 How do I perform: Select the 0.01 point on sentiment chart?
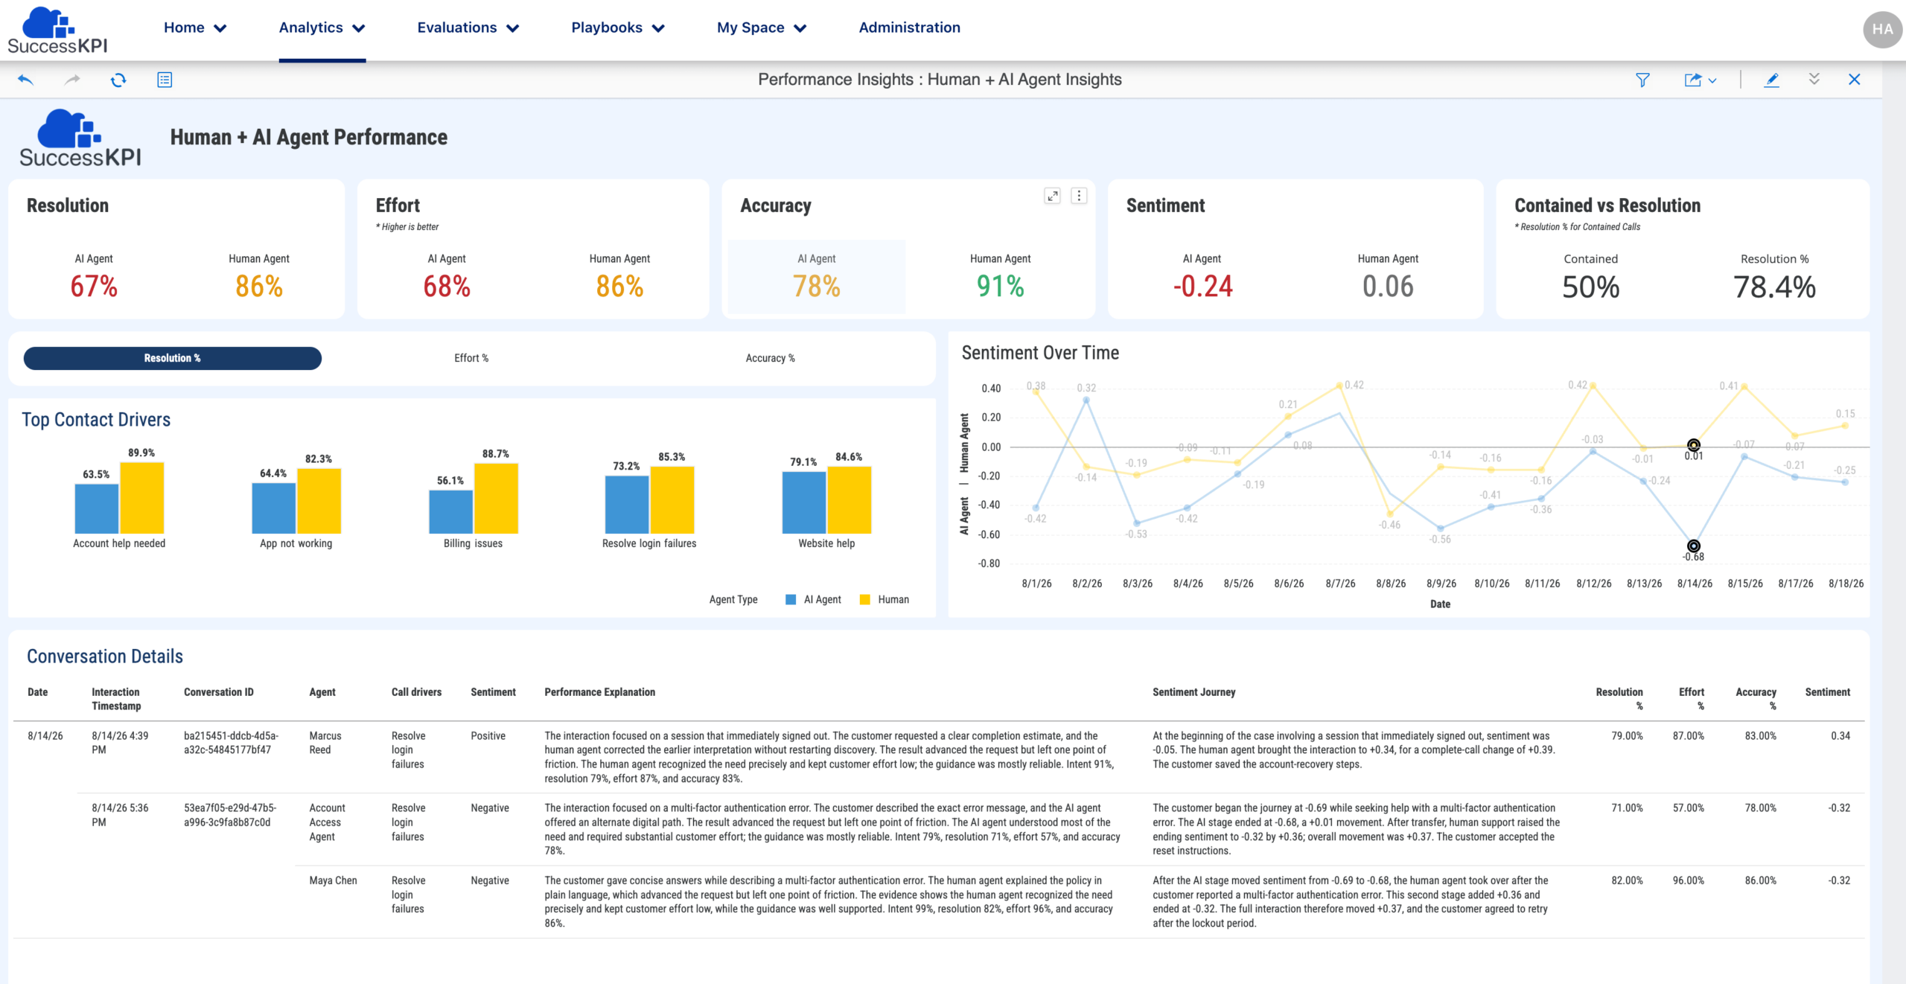coord(1694,445)
